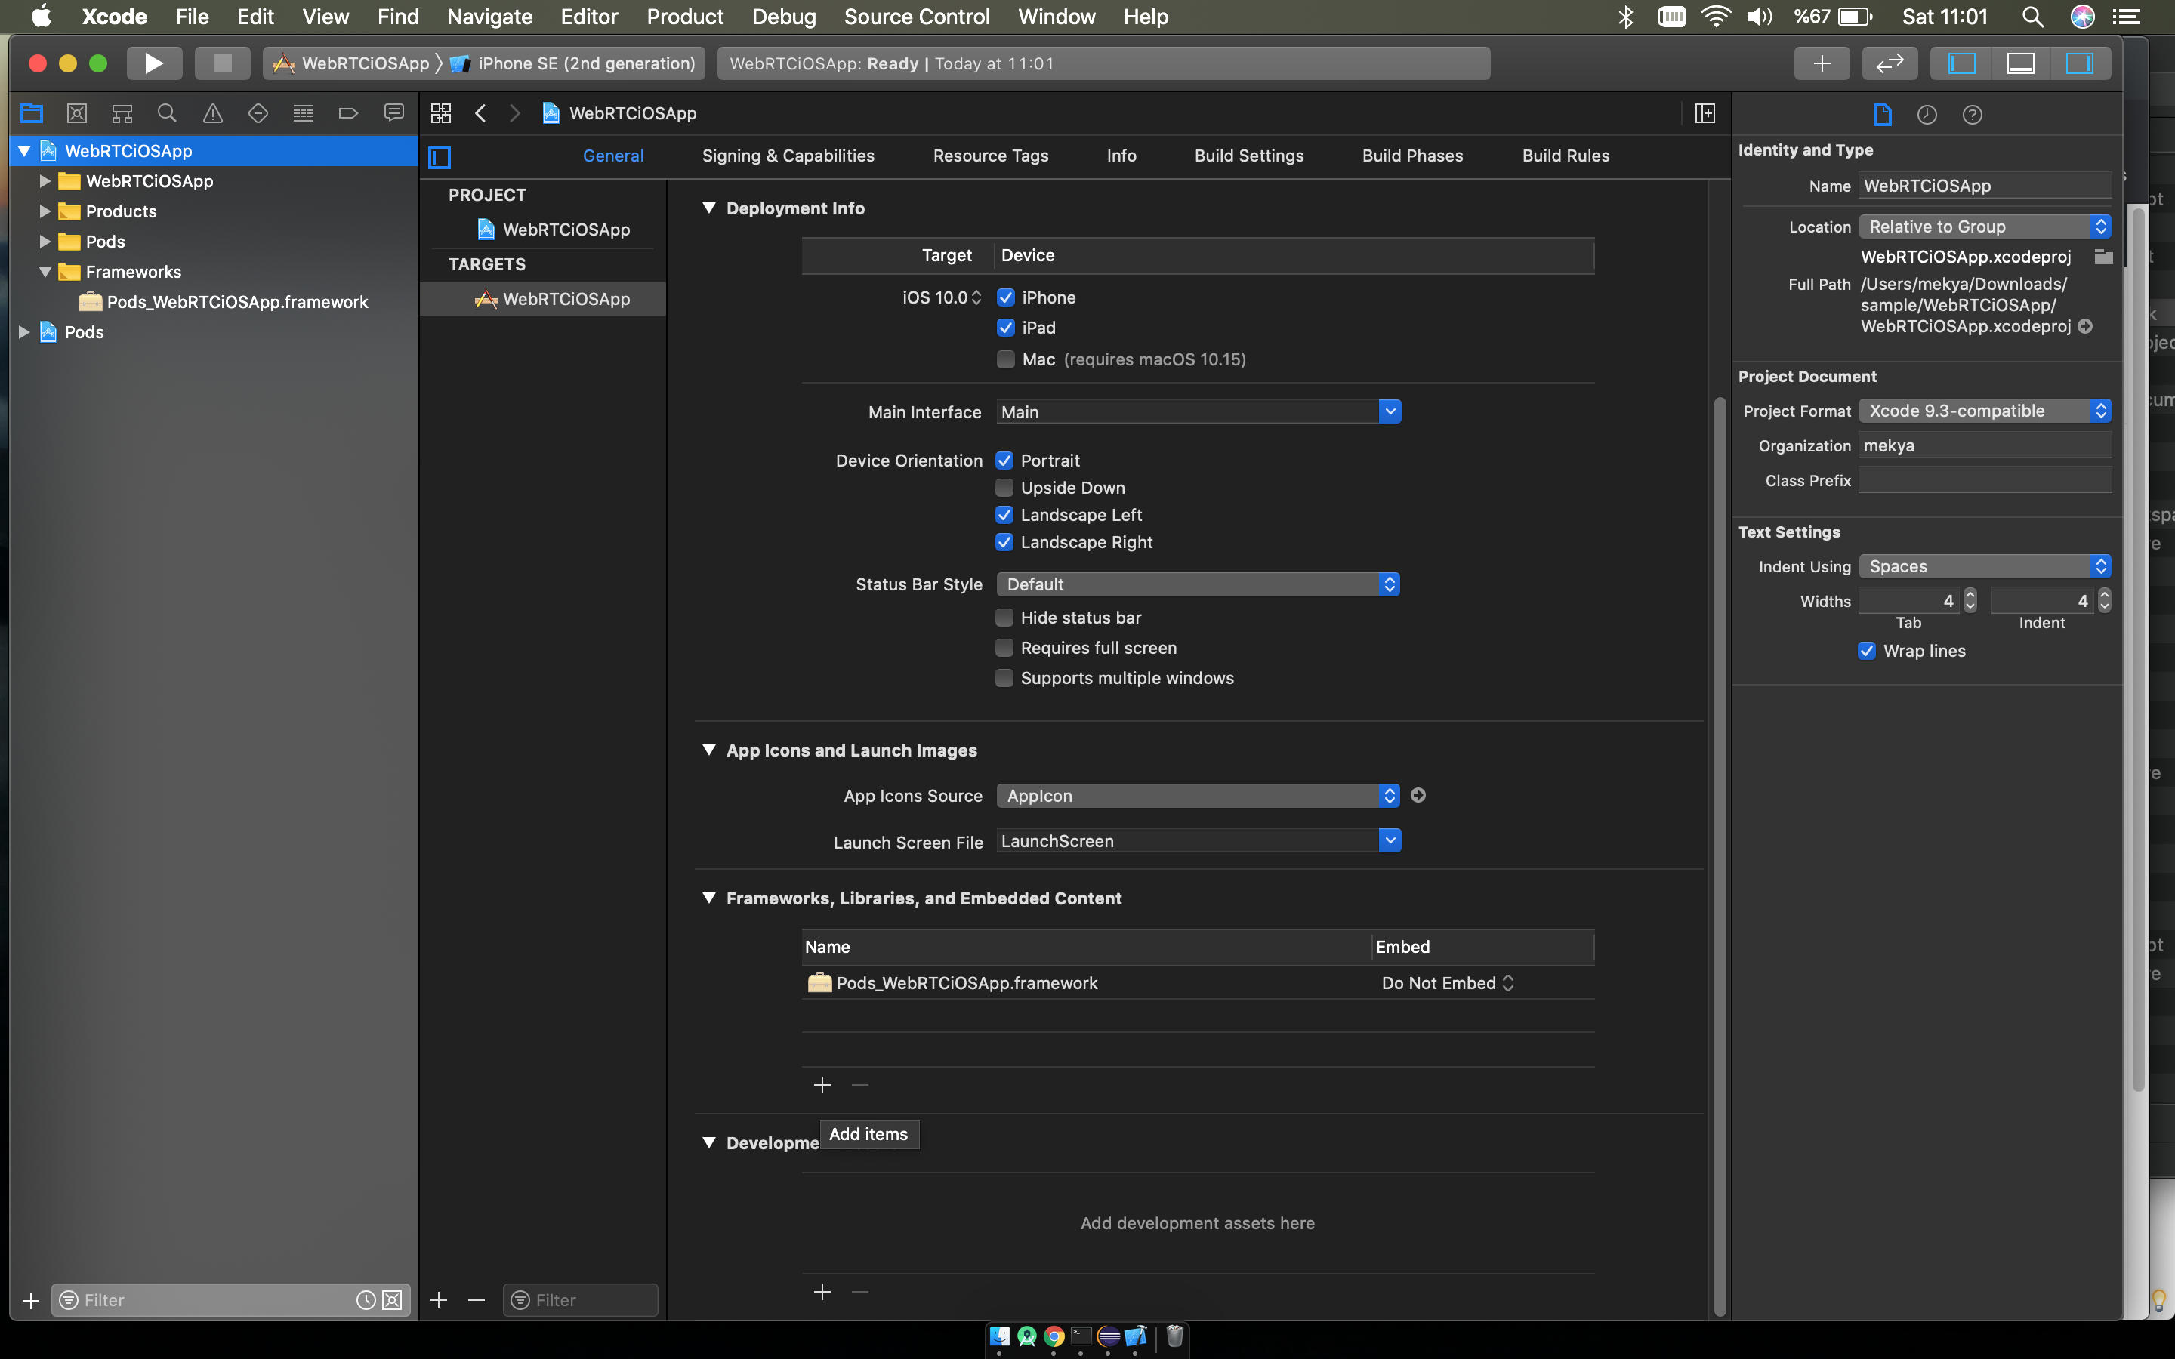Open the Source Control menu
This screenshot has height=1359, width=2175.
[x=916, y=16]
